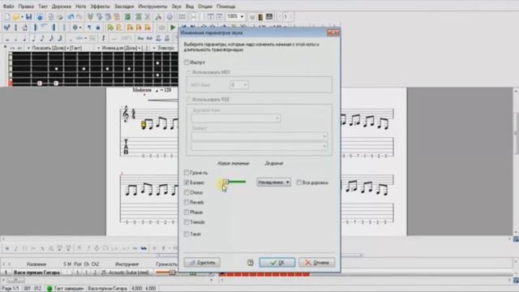The image size is (519, 292).
Task: Select the quarter note duration icon
Action: click(25, 39)
